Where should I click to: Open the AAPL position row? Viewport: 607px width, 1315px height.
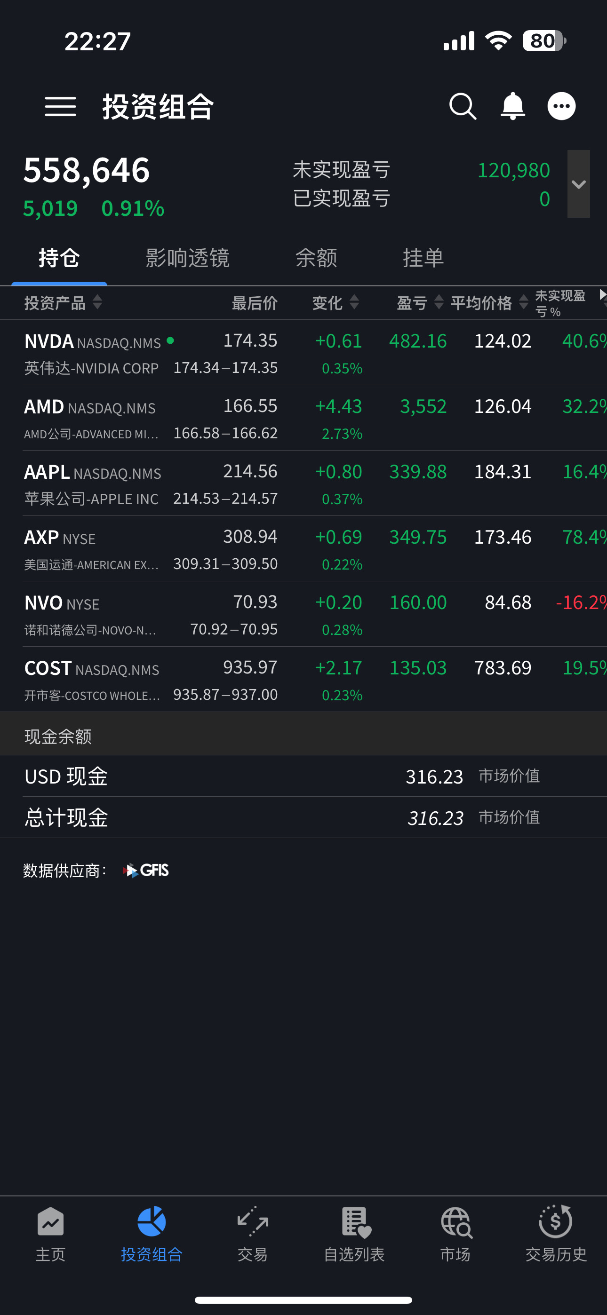tap(303, 483)
